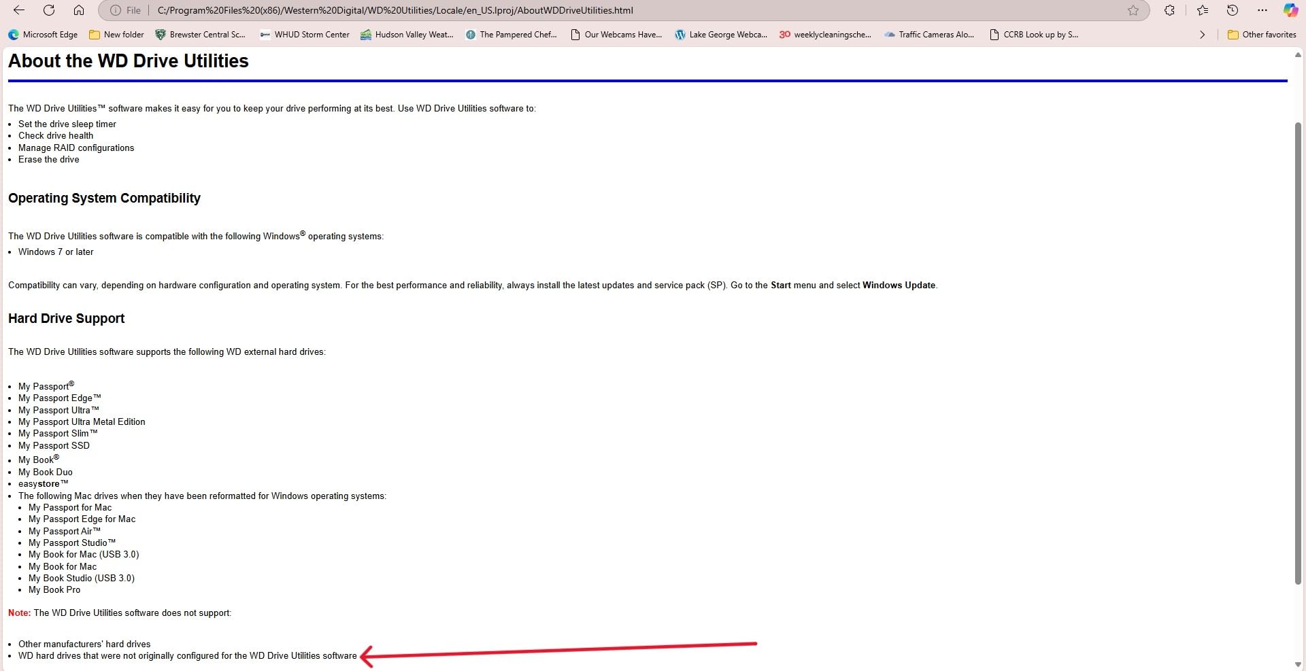Open the Microsoft Edge bookmark
The height and width of the screenshot is (671, 1306).
pos(43,35)
